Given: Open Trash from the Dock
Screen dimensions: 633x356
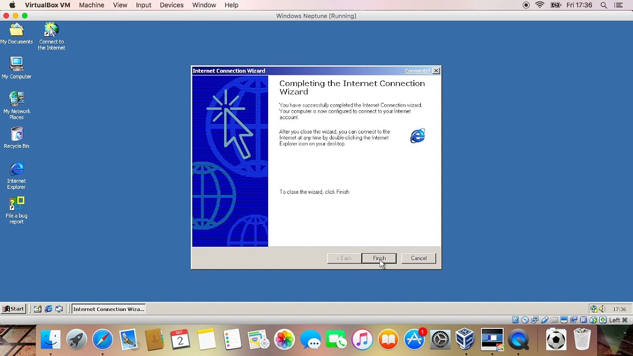Looking at the screenshot, I should 583,340.
